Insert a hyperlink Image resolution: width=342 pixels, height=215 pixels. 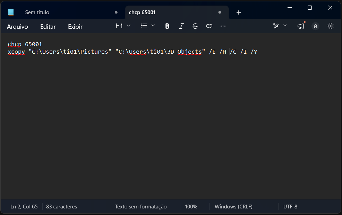coord(209,26)
